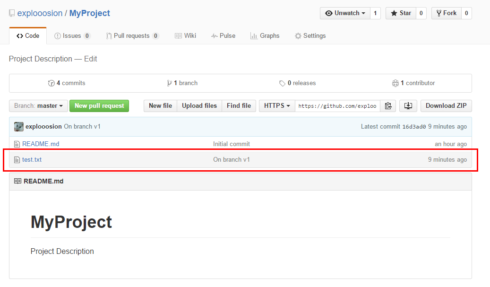This screenshot has height=287, width=490.
Task: Click the branch icon next to 1 branch
Action: (x=169, y=83)
